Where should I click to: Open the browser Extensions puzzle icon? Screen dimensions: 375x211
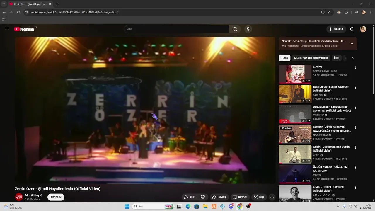coord(346,12)
